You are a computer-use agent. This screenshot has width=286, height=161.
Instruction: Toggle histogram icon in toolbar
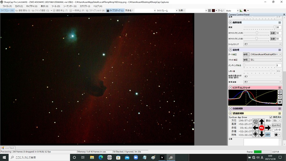[241, 10]
